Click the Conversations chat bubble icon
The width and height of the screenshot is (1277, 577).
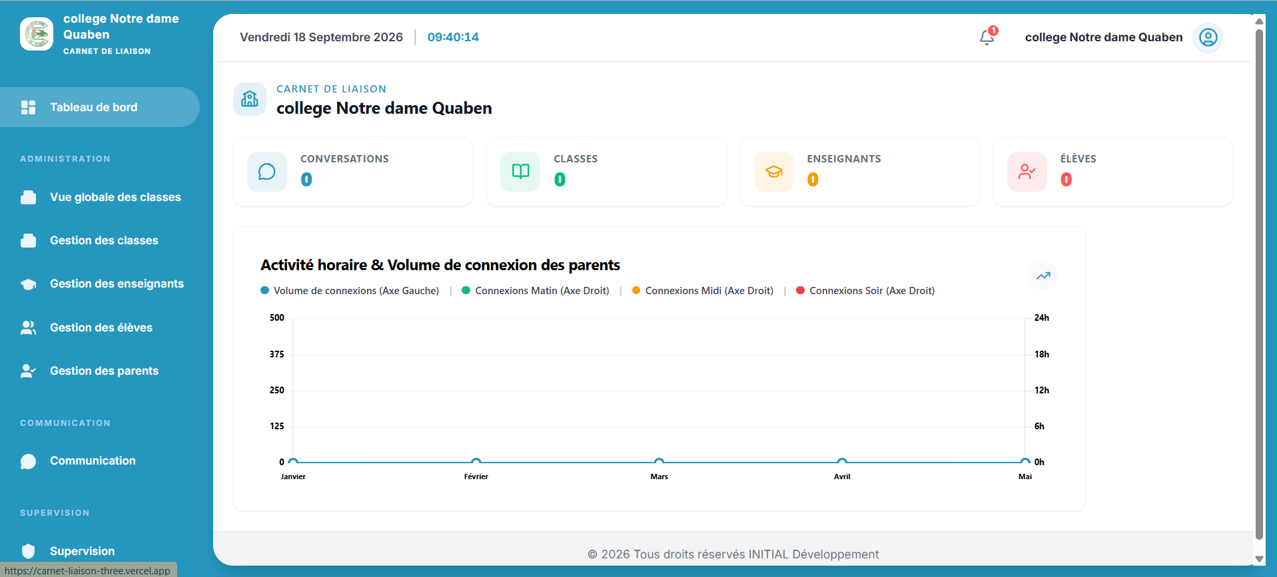pos(267,172)
